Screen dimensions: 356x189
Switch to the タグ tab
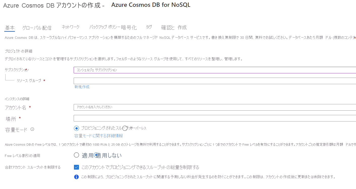pos(149,27)
